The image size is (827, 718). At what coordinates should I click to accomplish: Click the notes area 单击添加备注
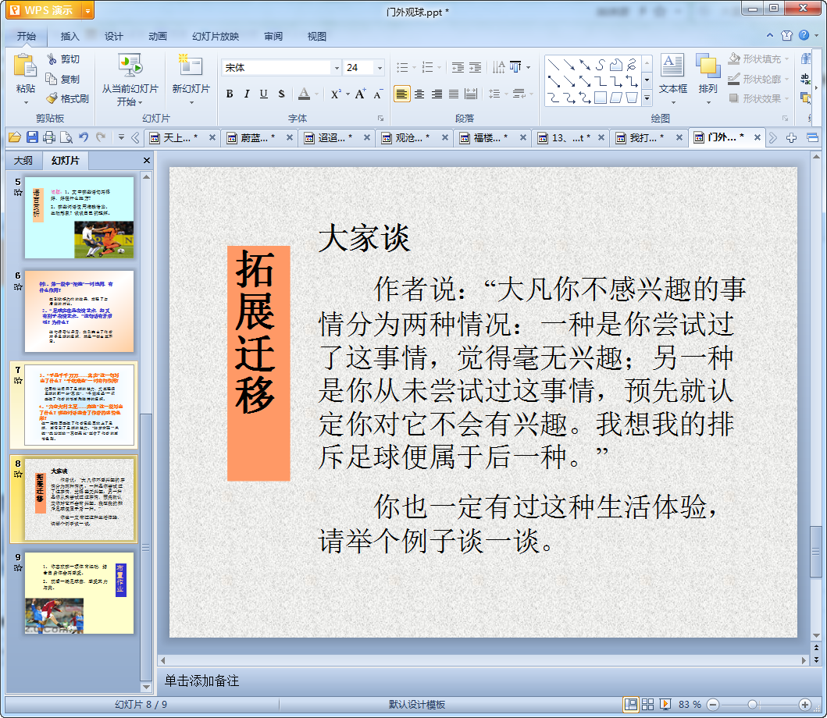click(202, 681)
